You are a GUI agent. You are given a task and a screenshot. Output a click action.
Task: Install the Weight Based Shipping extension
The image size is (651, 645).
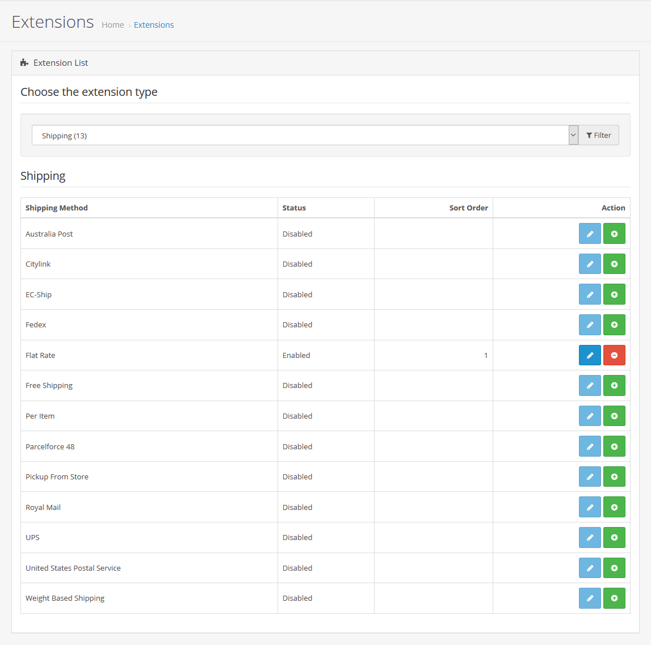614,598
